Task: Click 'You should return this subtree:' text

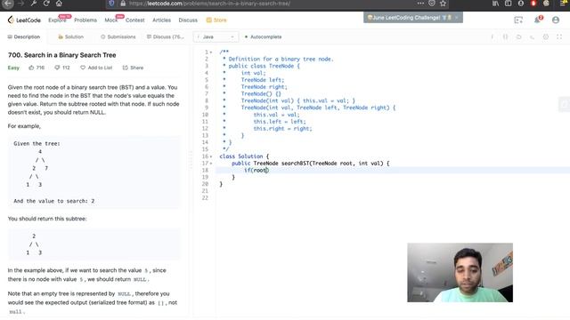Action: [47, 219]
